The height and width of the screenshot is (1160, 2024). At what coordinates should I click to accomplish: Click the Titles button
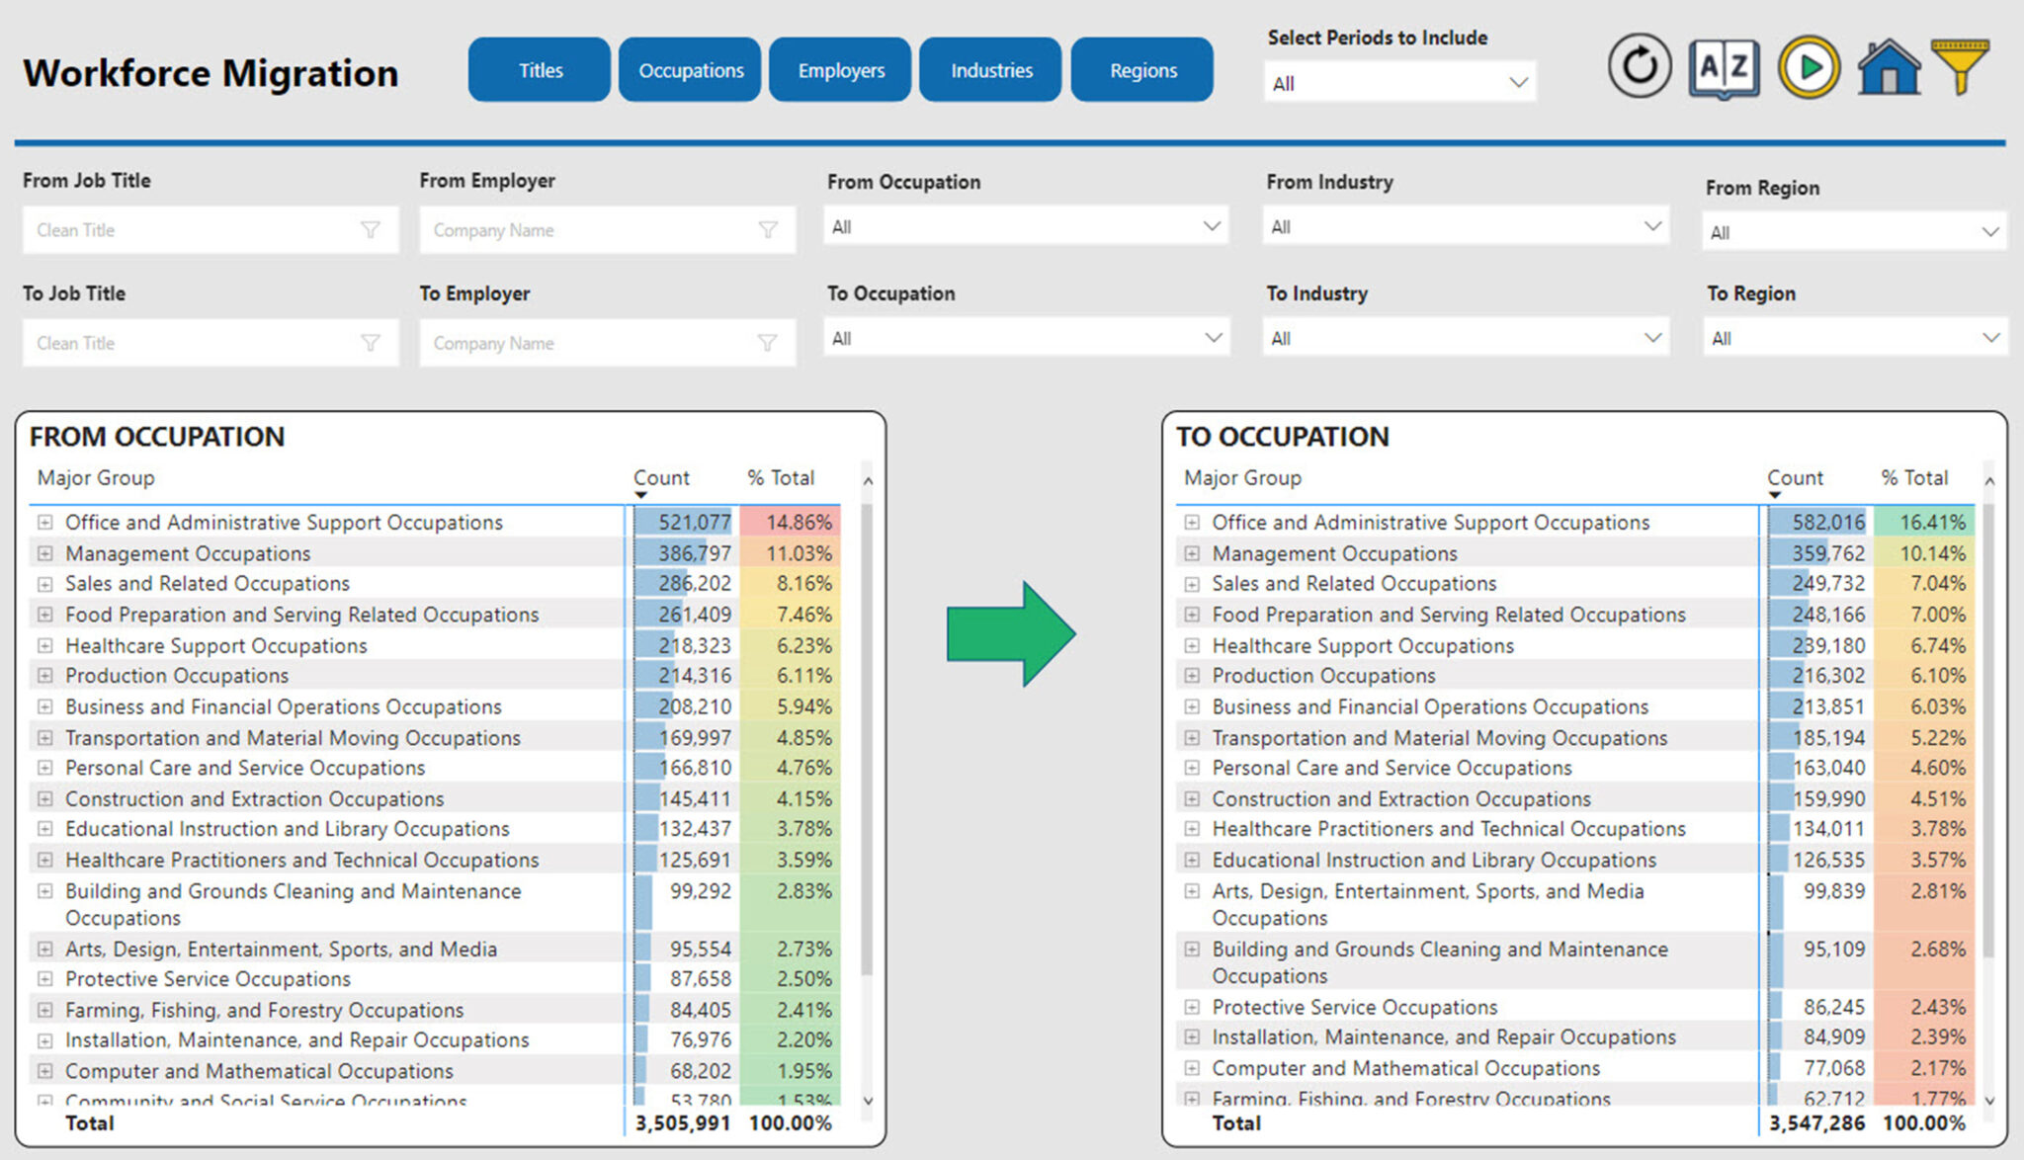(540, 69)
